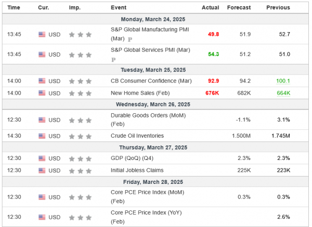Image resolution: width=312 pixels, height=227 pixels.
Task: Click the US flag in the Crude Oil Inventories row
Action: [42, 136]
